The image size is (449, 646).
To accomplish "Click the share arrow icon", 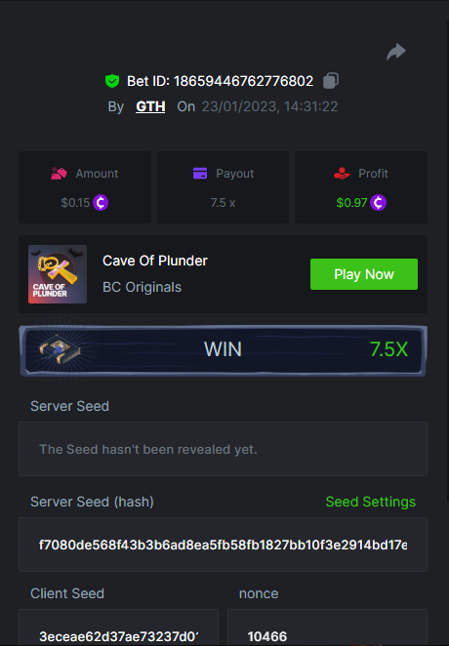I will pos(396,52).
